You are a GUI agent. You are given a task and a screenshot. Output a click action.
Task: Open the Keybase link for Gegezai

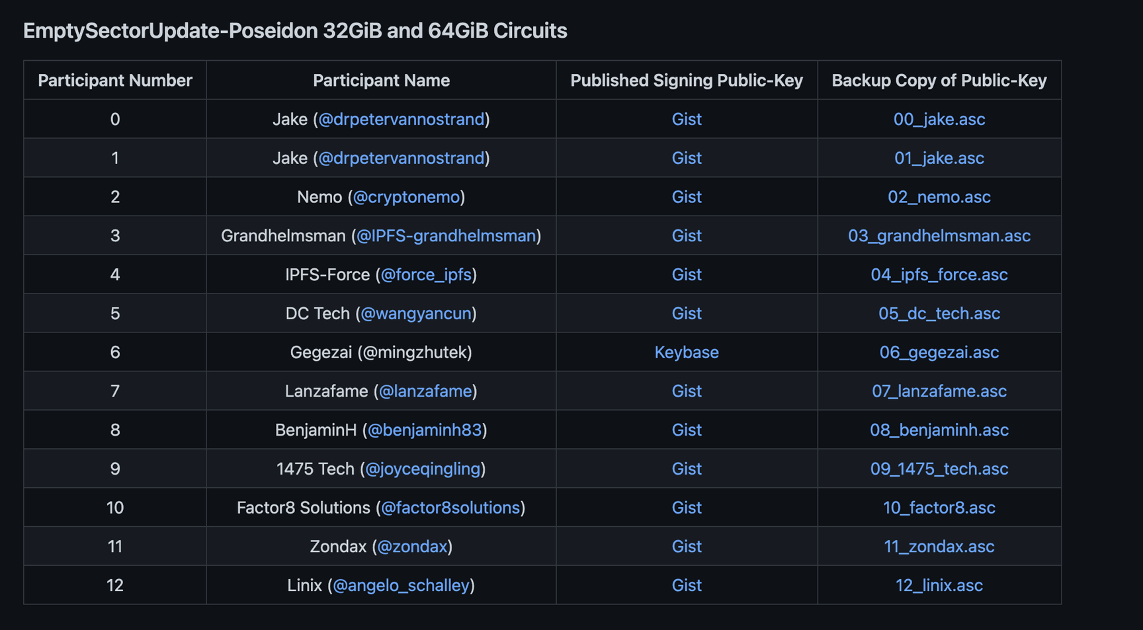tap(686, 352)
